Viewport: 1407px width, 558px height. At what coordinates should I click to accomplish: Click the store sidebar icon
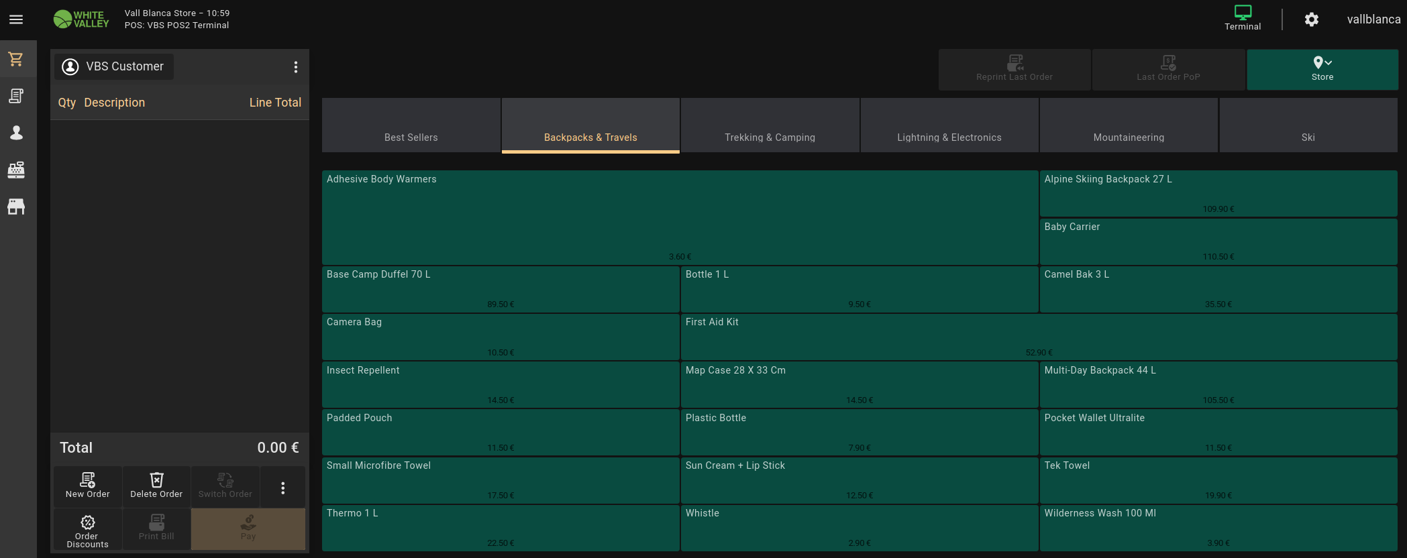pos(16,207)
